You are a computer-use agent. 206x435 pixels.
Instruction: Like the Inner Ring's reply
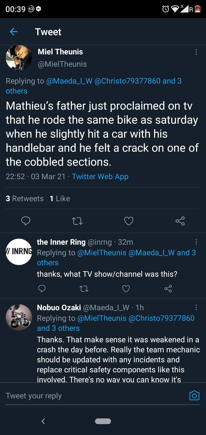(126, 289)
